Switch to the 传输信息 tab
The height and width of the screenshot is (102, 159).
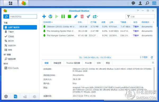click(58, 63)
